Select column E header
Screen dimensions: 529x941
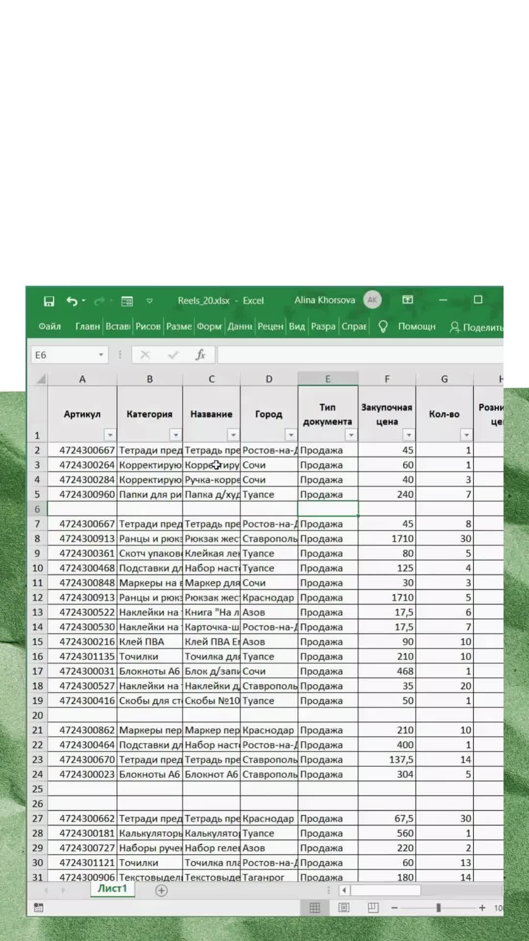click(328, 379)
